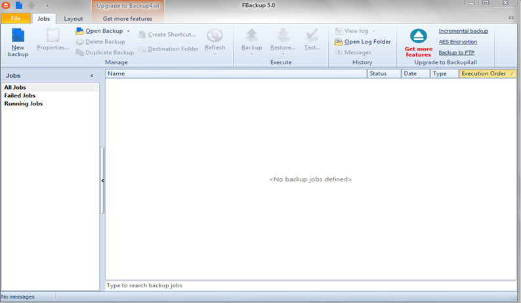Click the Refresh icon
The height and width of the screenshot is (303, 521).
(215, 35)
